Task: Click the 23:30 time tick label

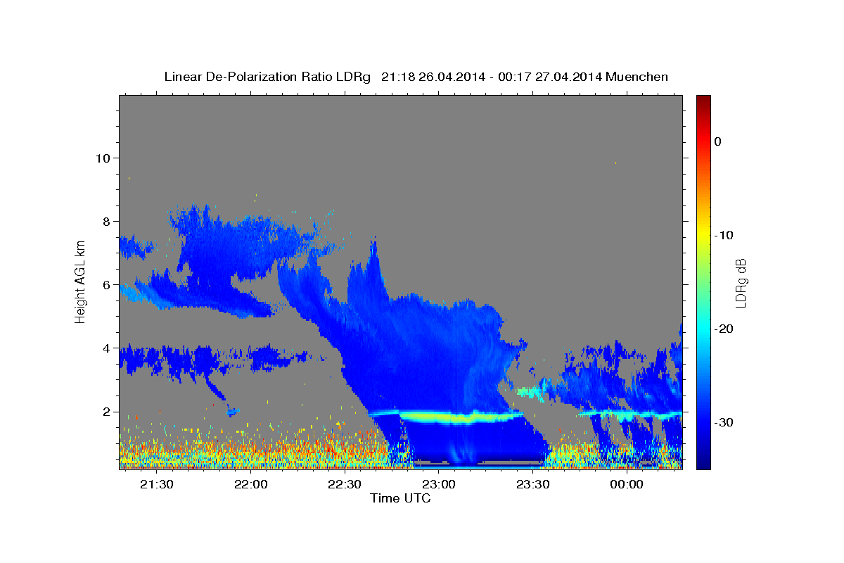Action: click(532, 484)
